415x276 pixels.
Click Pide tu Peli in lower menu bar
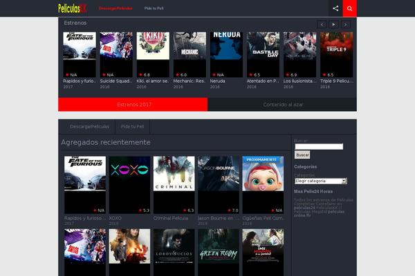[132, 126]
